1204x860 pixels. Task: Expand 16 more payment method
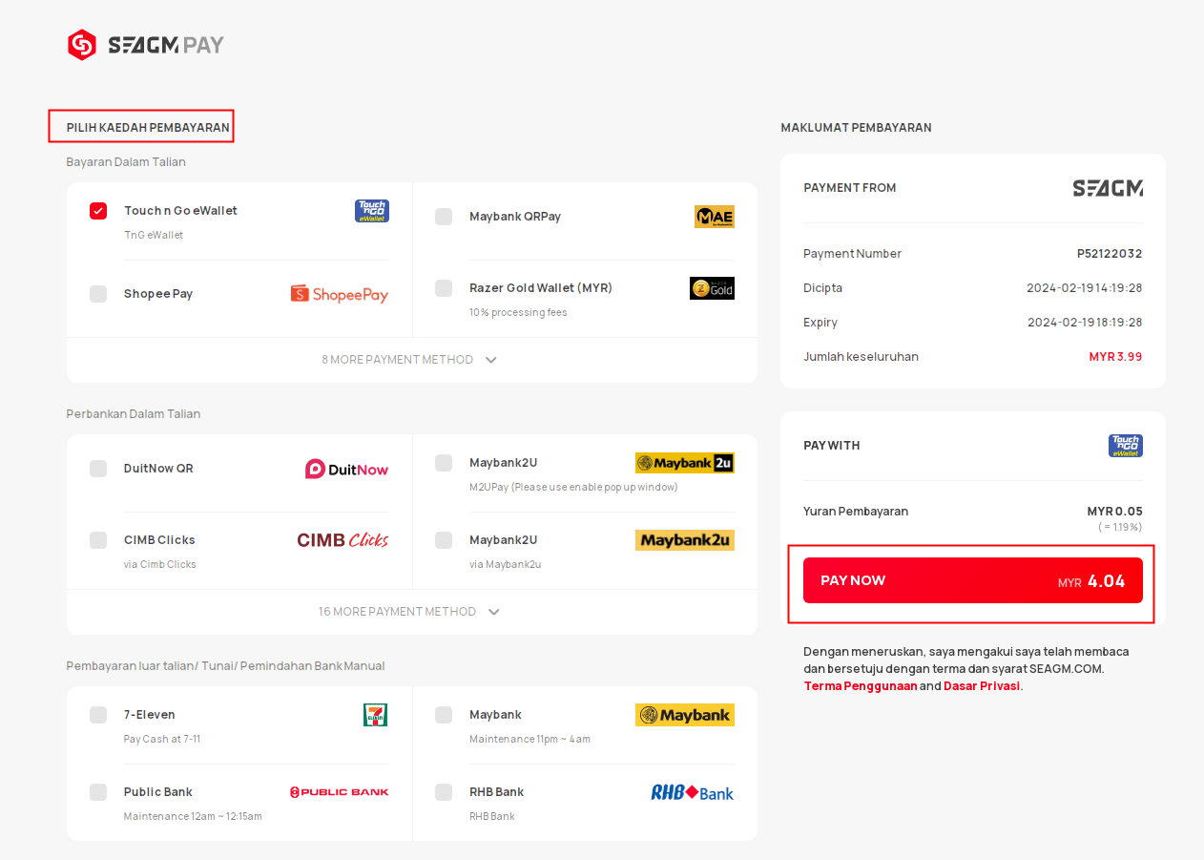tap(410, 612)
